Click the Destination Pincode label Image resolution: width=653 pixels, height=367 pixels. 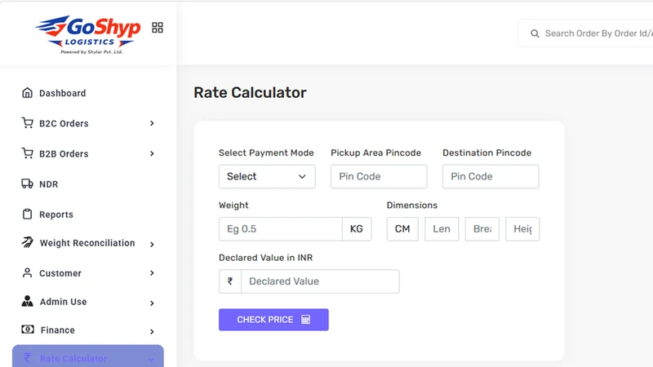486,153
